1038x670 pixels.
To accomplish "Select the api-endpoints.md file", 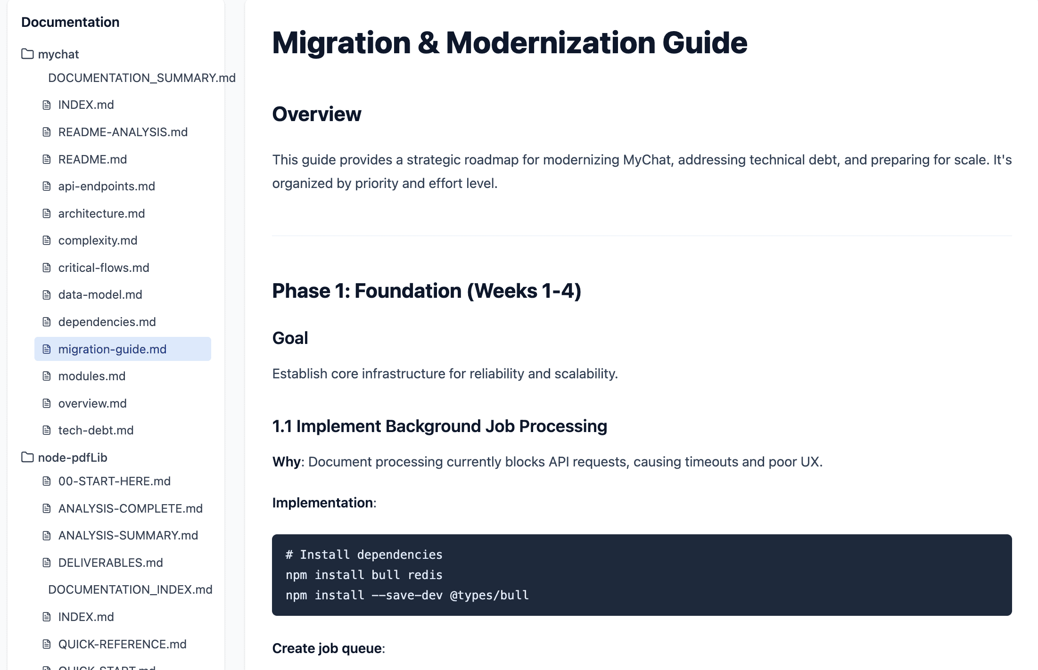I will [x=123, y=186].
